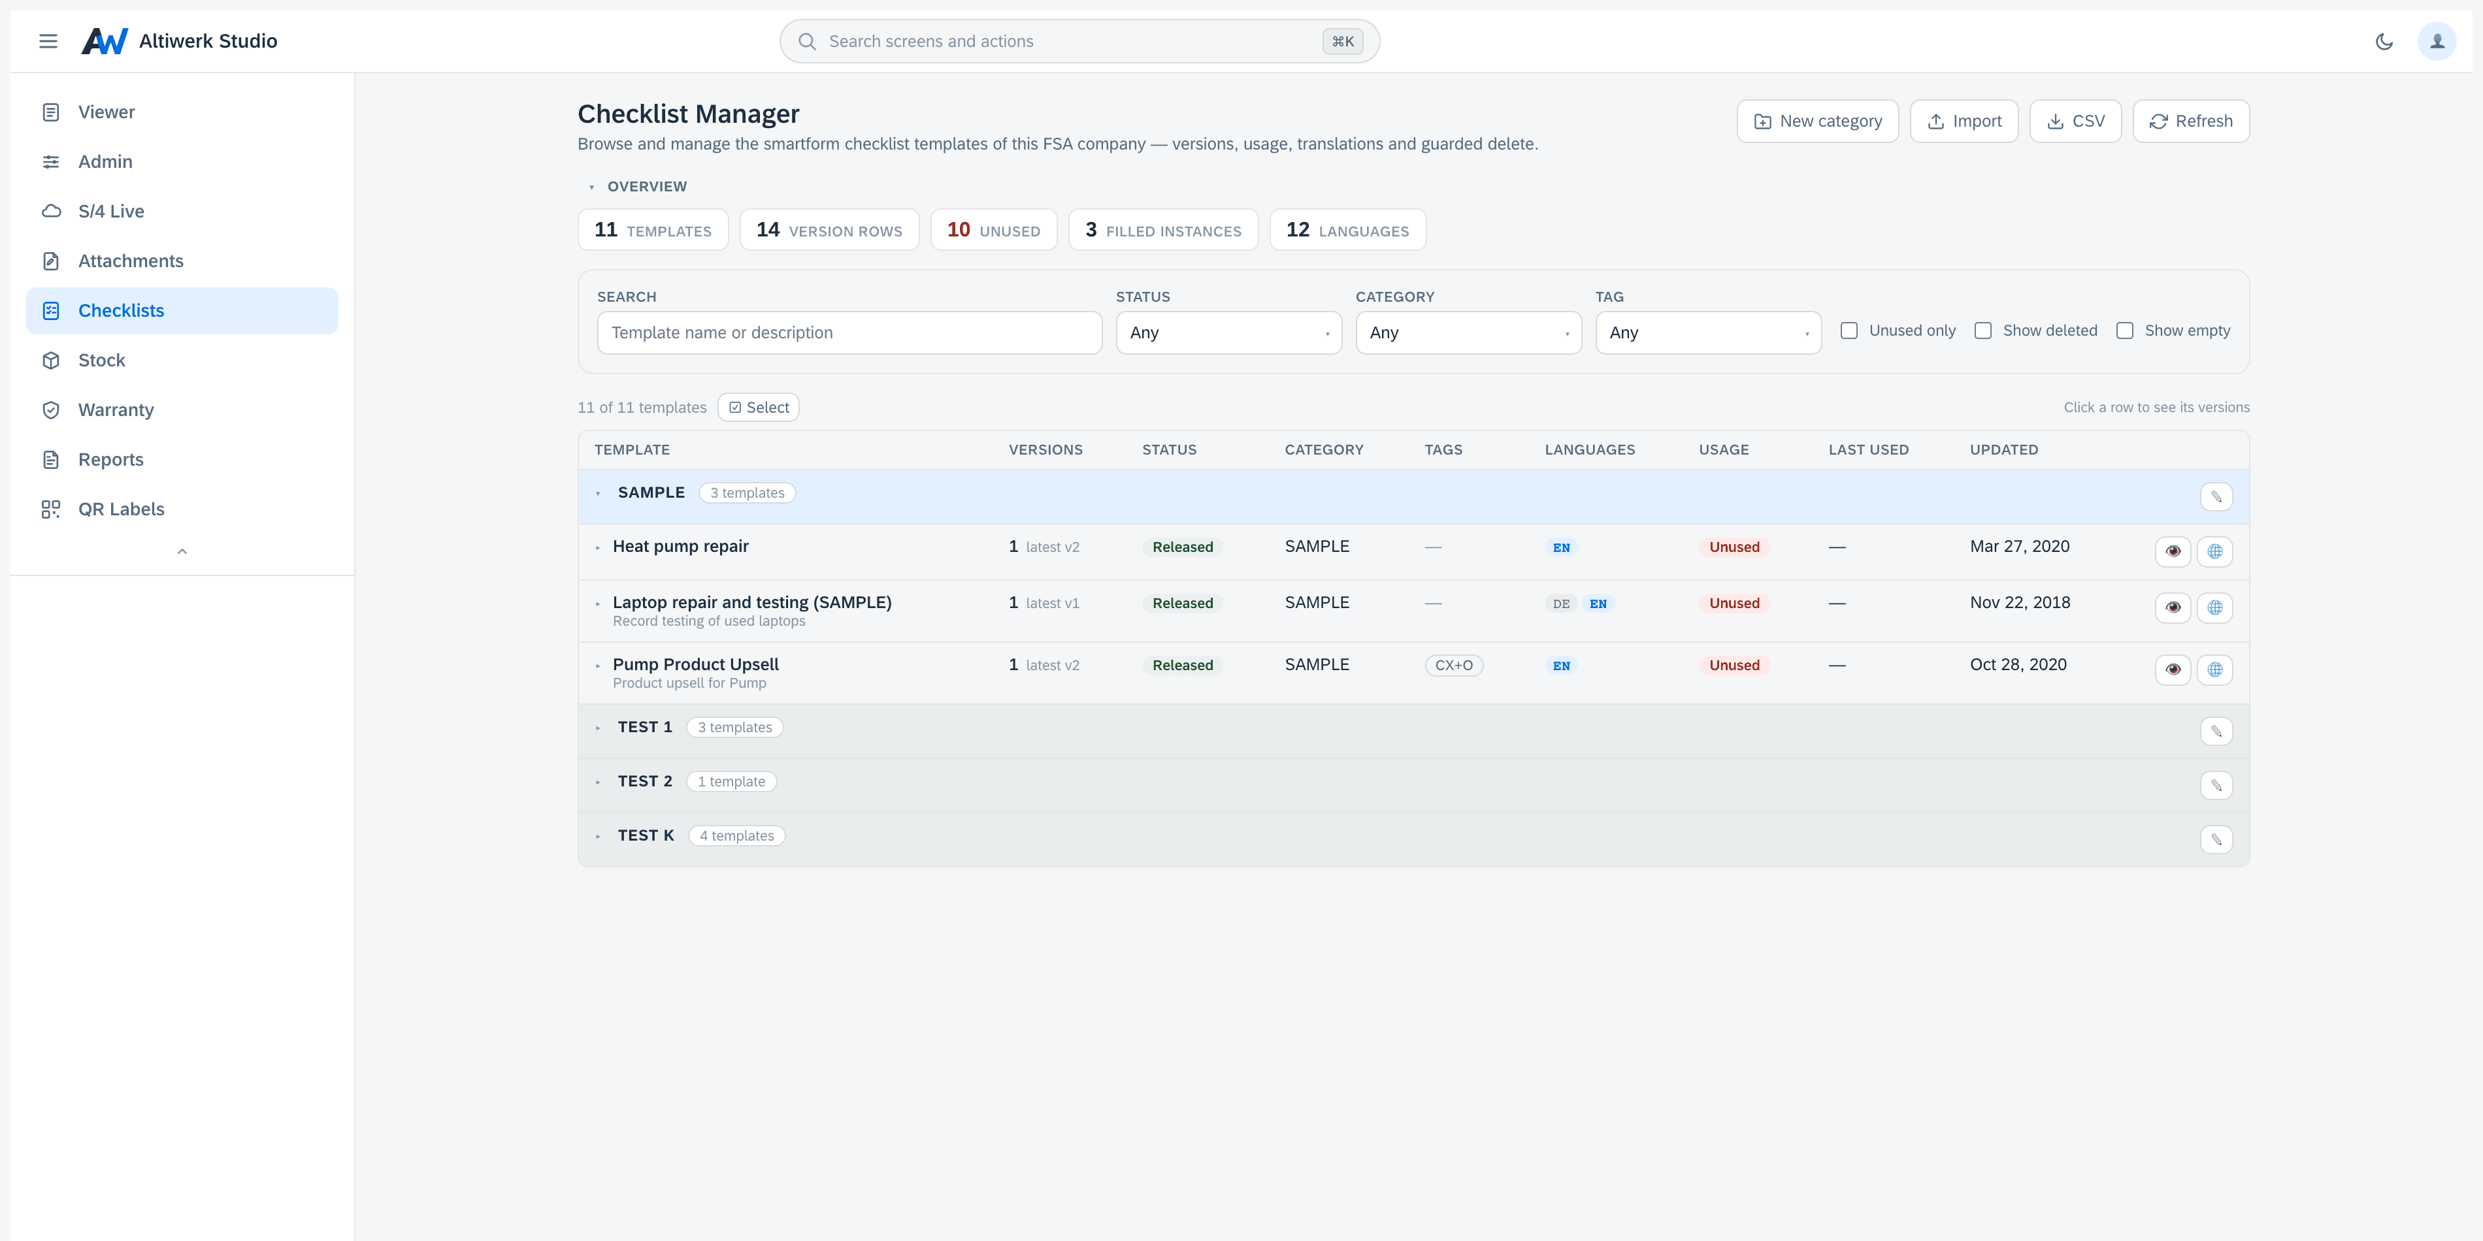Click the TEMPLATE column header

click(631, 450)
